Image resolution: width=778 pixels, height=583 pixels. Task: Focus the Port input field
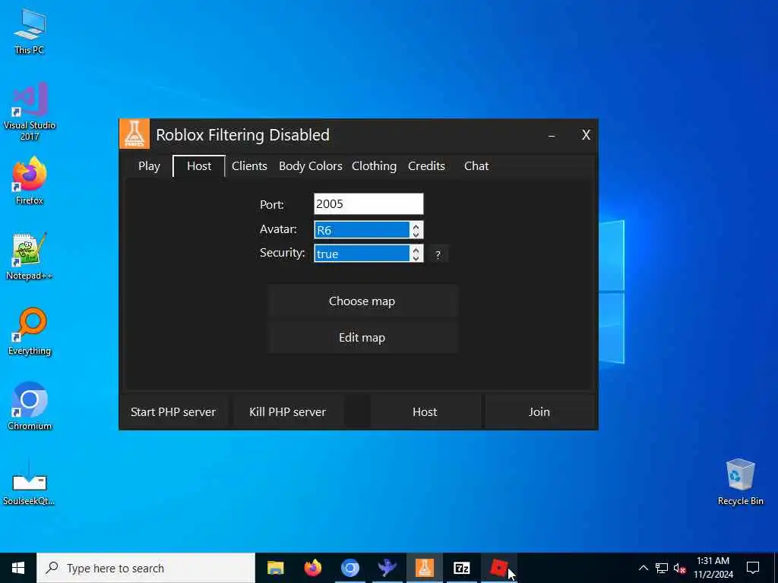pyautogui.click(x=368, y=204)
